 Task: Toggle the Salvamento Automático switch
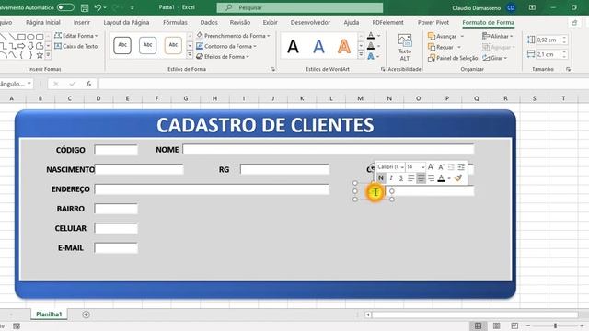65,7
